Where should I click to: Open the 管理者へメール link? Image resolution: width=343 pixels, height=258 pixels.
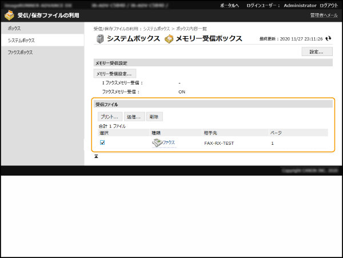point(324,15)
